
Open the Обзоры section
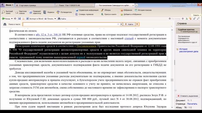click(106, 10)
